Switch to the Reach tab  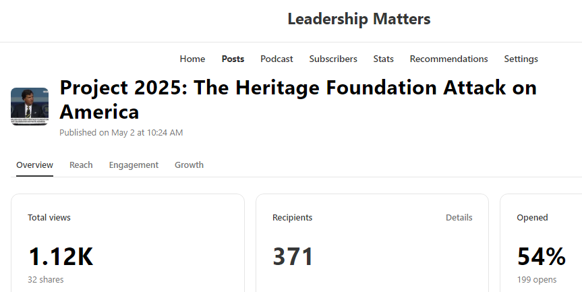tap(81, 165)
